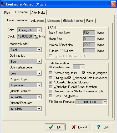117x133 pixels.
Task: Toggle Automatic Register Allocation checkbox
Action: coord(50,82)
